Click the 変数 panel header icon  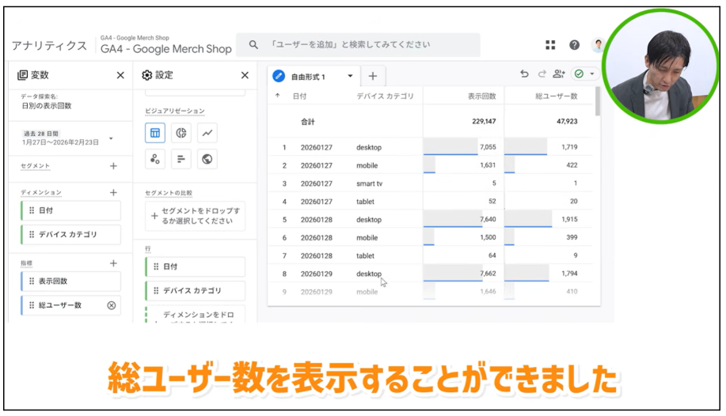click(22, 75)
